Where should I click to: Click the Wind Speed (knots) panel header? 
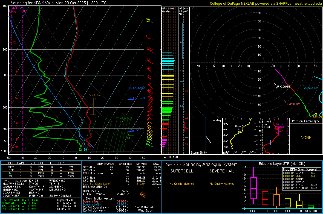point(168,10)
